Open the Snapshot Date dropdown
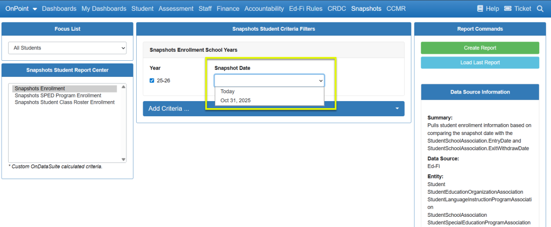The image size is (551, 227). pos(269,80)
